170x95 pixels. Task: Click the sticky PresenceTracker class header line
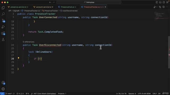pyautogui.click(x=36, y=14)
